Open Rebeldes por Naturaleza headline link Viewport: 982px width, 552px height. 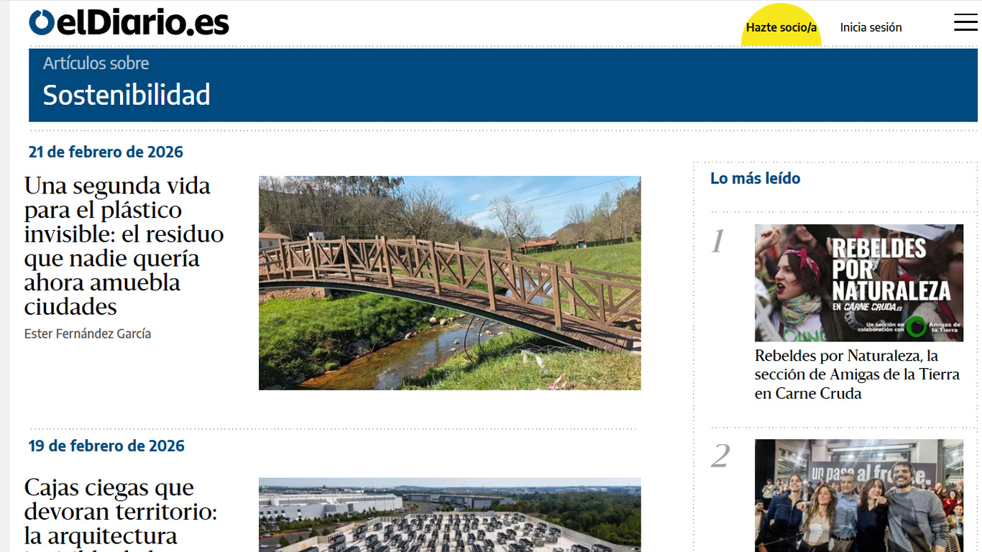[857, 374]
